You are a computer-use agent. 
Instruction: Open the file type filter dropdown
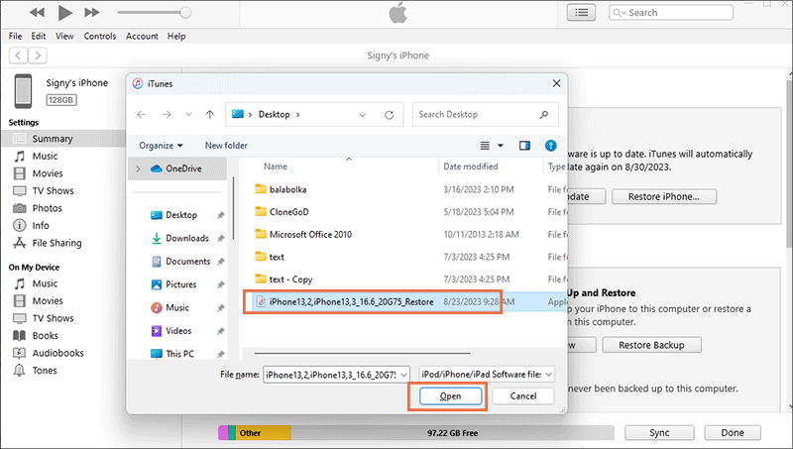549,375
